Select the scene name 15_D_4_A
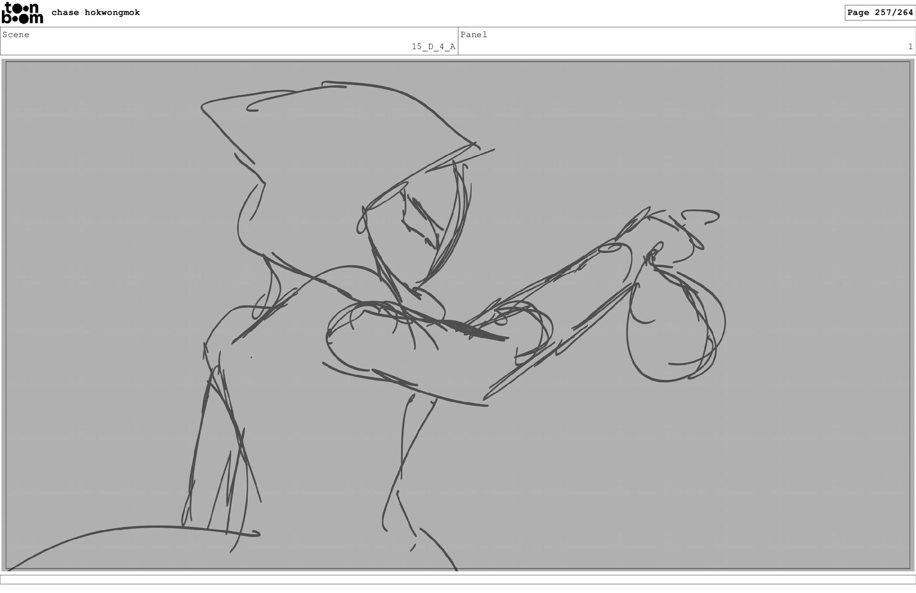The height and width of the screenshot is (593, 916). coord(433,47)
